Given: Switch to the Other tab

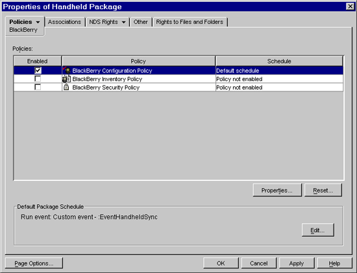Looking at the screenshot, I should pyautogui.click(x=140, y=22).
